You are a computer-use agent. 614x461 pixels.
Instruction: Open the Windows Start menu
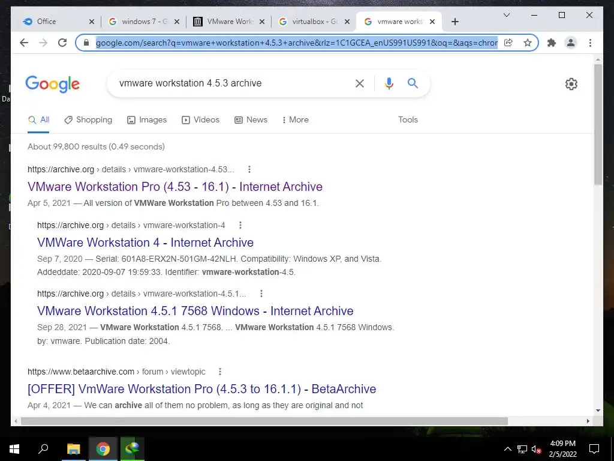(x=14, y=449)
